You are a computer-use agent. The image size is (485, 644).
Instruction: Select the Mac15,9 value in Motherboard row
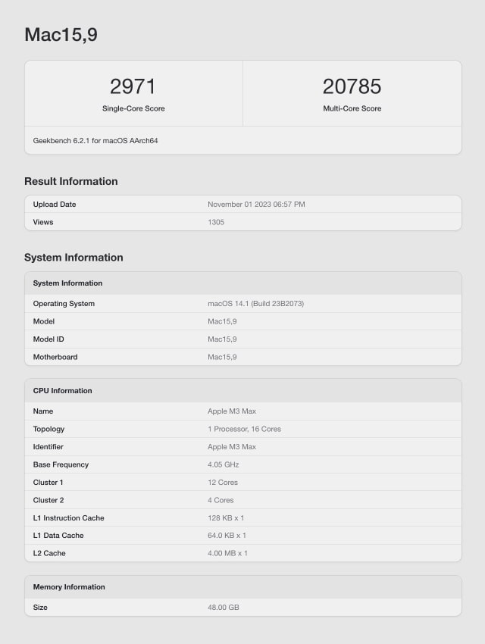(222, 357)
